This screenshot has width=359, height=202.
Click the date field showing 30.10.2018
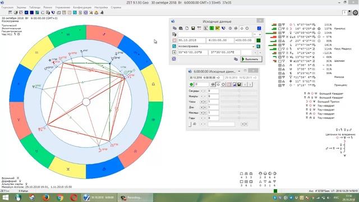[x=191, y=40]
